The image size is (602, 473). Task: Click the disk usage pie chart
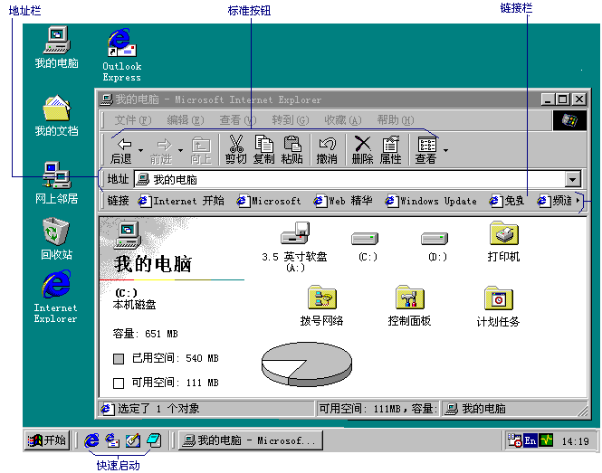click(307, 364)
